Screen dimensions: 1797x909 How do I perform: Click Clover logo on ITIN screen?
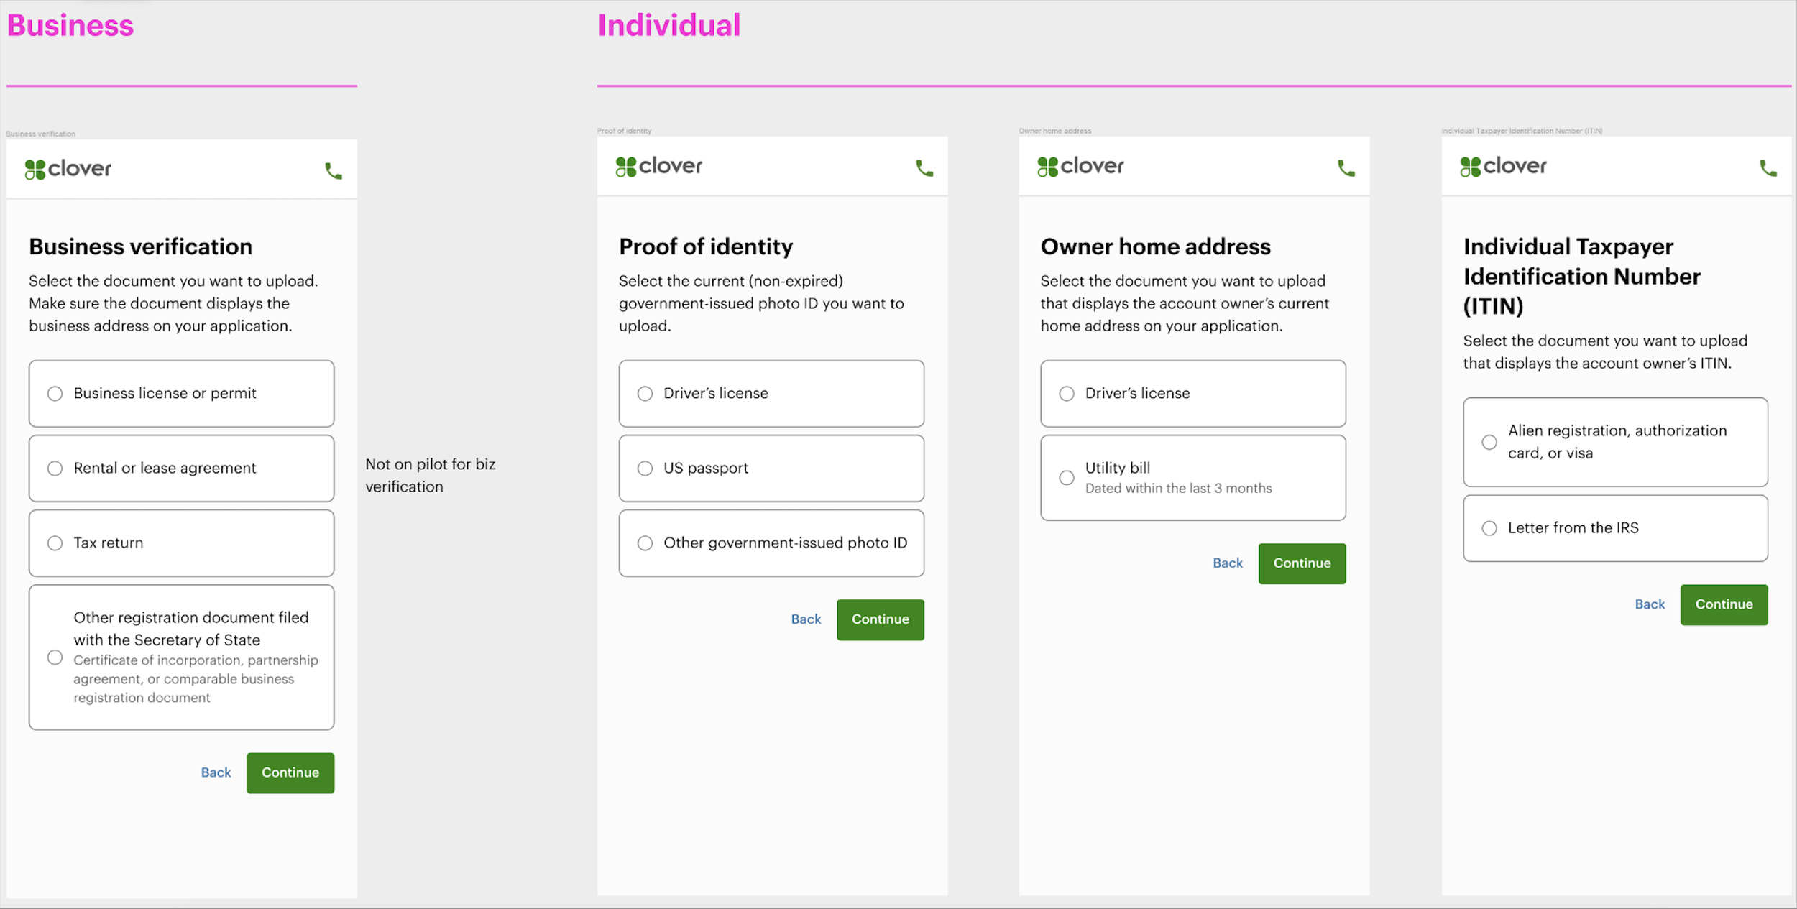point(1503,167)
